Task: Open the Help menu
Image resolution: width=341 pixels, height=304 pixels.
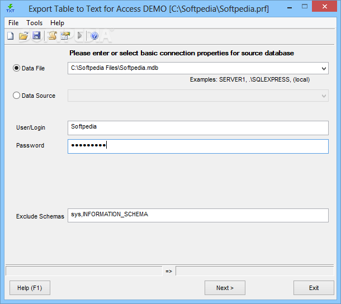Action: tap(57, 23)
